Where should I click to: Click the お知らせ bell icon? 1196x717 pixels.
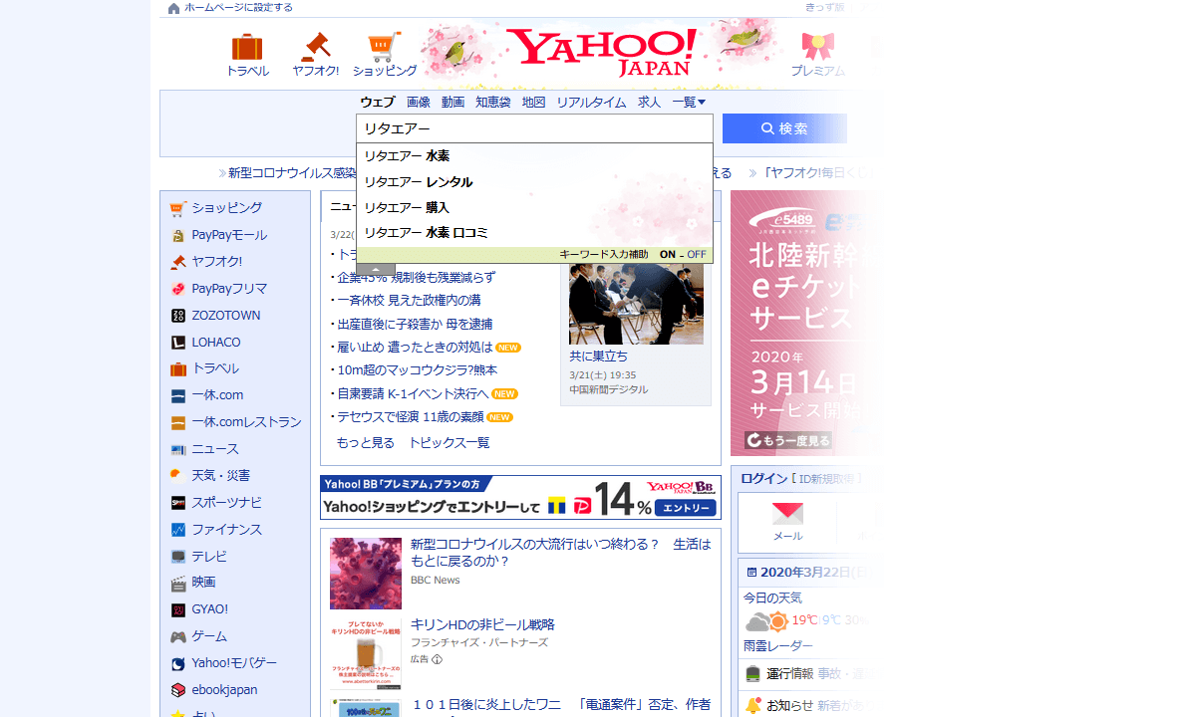[x=752, y=705]
